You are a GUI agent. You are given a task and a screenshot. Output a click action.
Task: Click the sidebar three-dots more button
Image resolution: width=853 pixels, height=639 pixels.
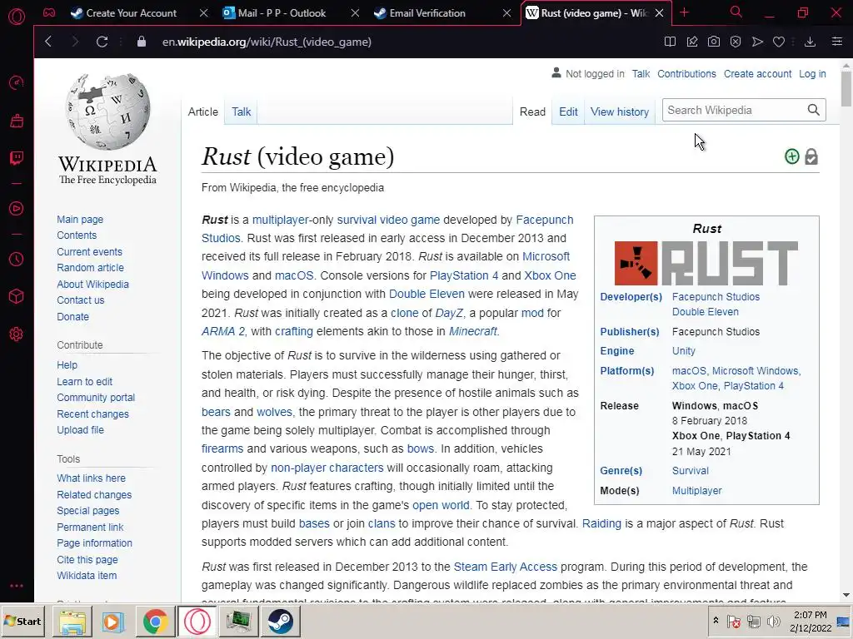pos(17,586)
